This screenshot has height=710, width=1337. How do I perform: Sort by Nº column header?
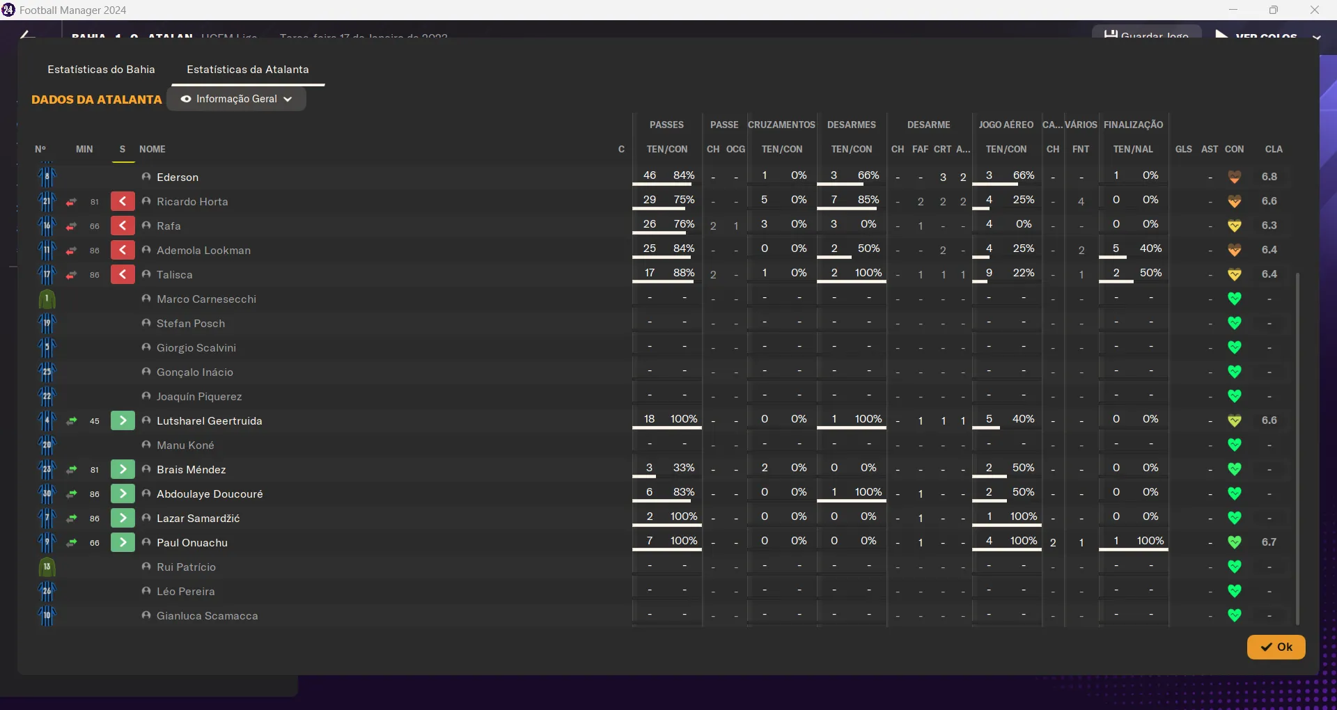coord(40,149)
